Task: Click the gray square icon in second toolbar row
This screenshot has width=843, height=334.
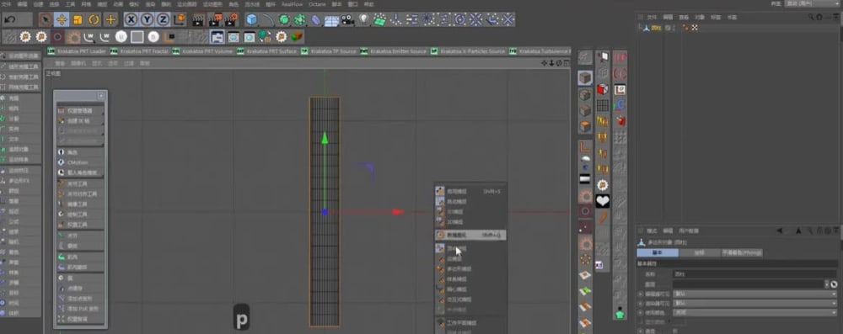Action: (x=137, y=37)
